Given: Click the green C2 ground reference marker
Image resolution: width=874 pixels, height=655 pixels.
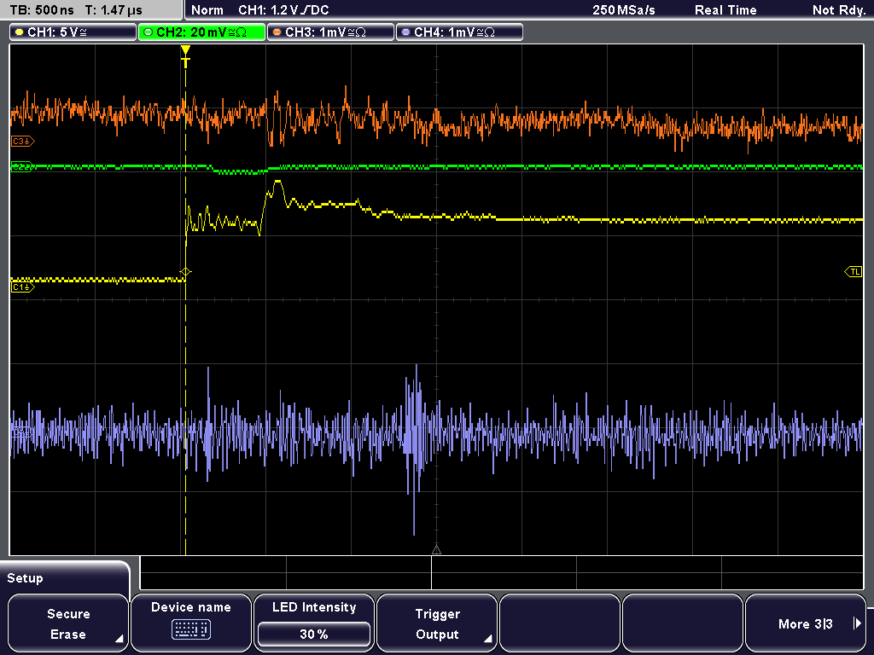Looking at the screenshot, I should pyautogui.click(x=23, y=166).
